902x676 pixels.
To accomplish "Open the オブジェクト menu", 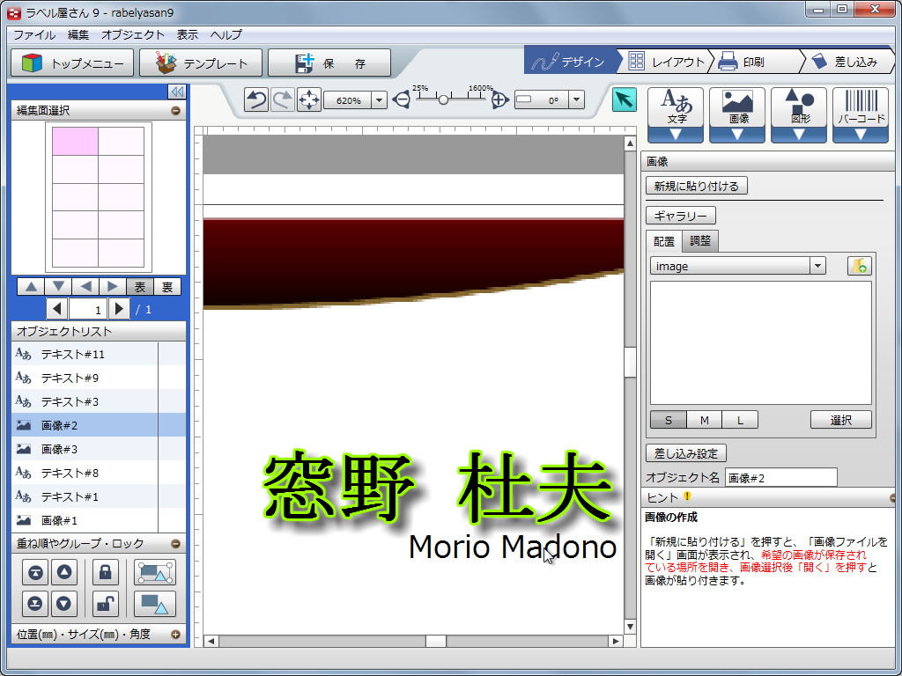I will click(x=133, y=34).
